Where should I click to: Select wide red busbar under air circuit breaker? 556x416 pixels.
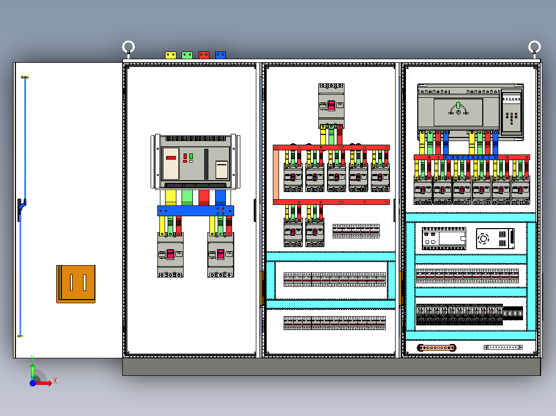[204, 198]
